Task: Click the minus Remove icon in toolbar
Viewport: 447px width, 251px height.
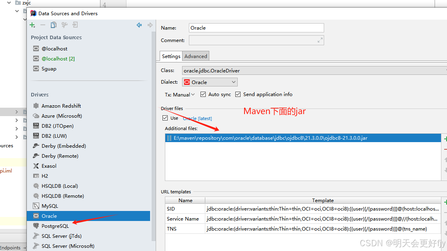Action: (x=43, y=25)
